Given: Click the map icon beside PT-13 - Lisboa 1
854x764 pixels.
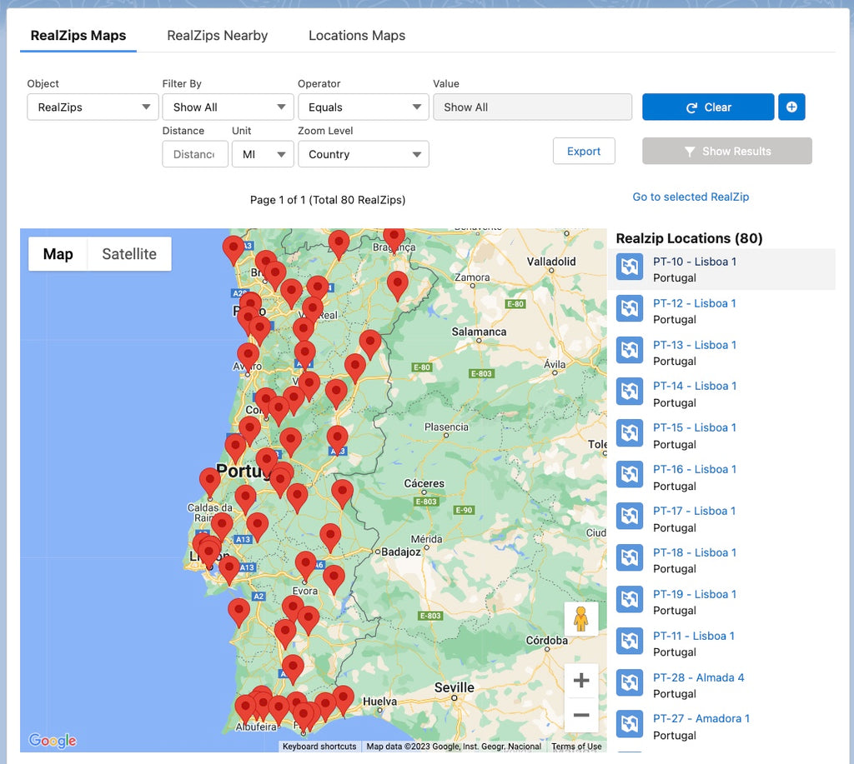Looking at the screenshot, I should point(630,350).
